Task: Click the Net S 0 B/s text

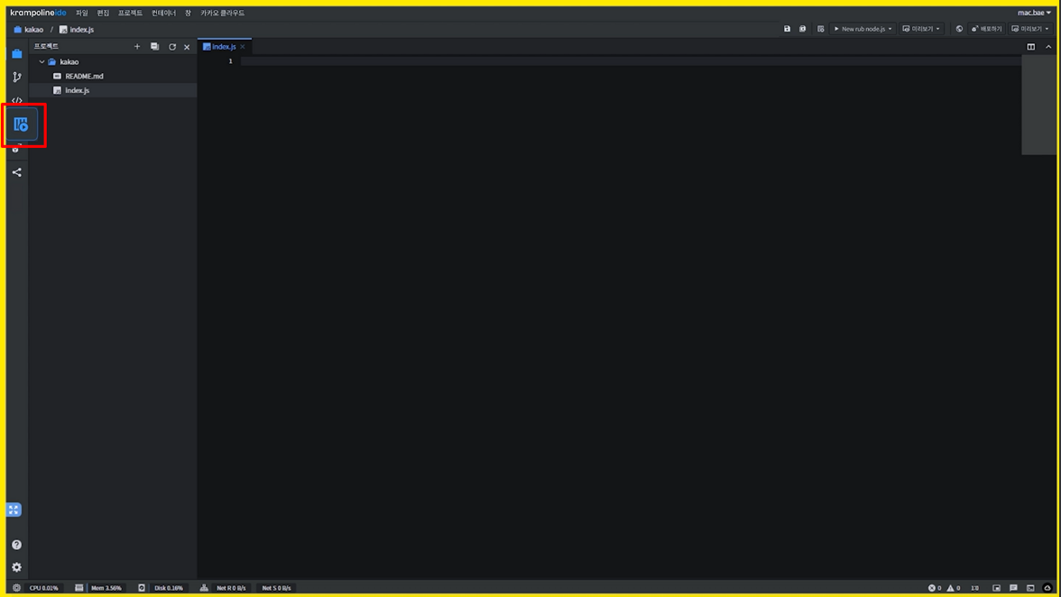Action: pos(276,588)
